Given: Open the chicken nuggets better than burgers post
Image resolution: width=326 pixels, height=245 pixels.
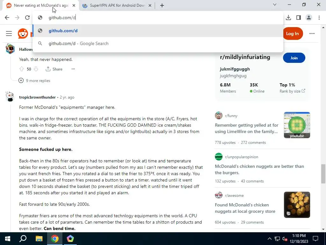Looking at the screenshot, I should point(259,169).
